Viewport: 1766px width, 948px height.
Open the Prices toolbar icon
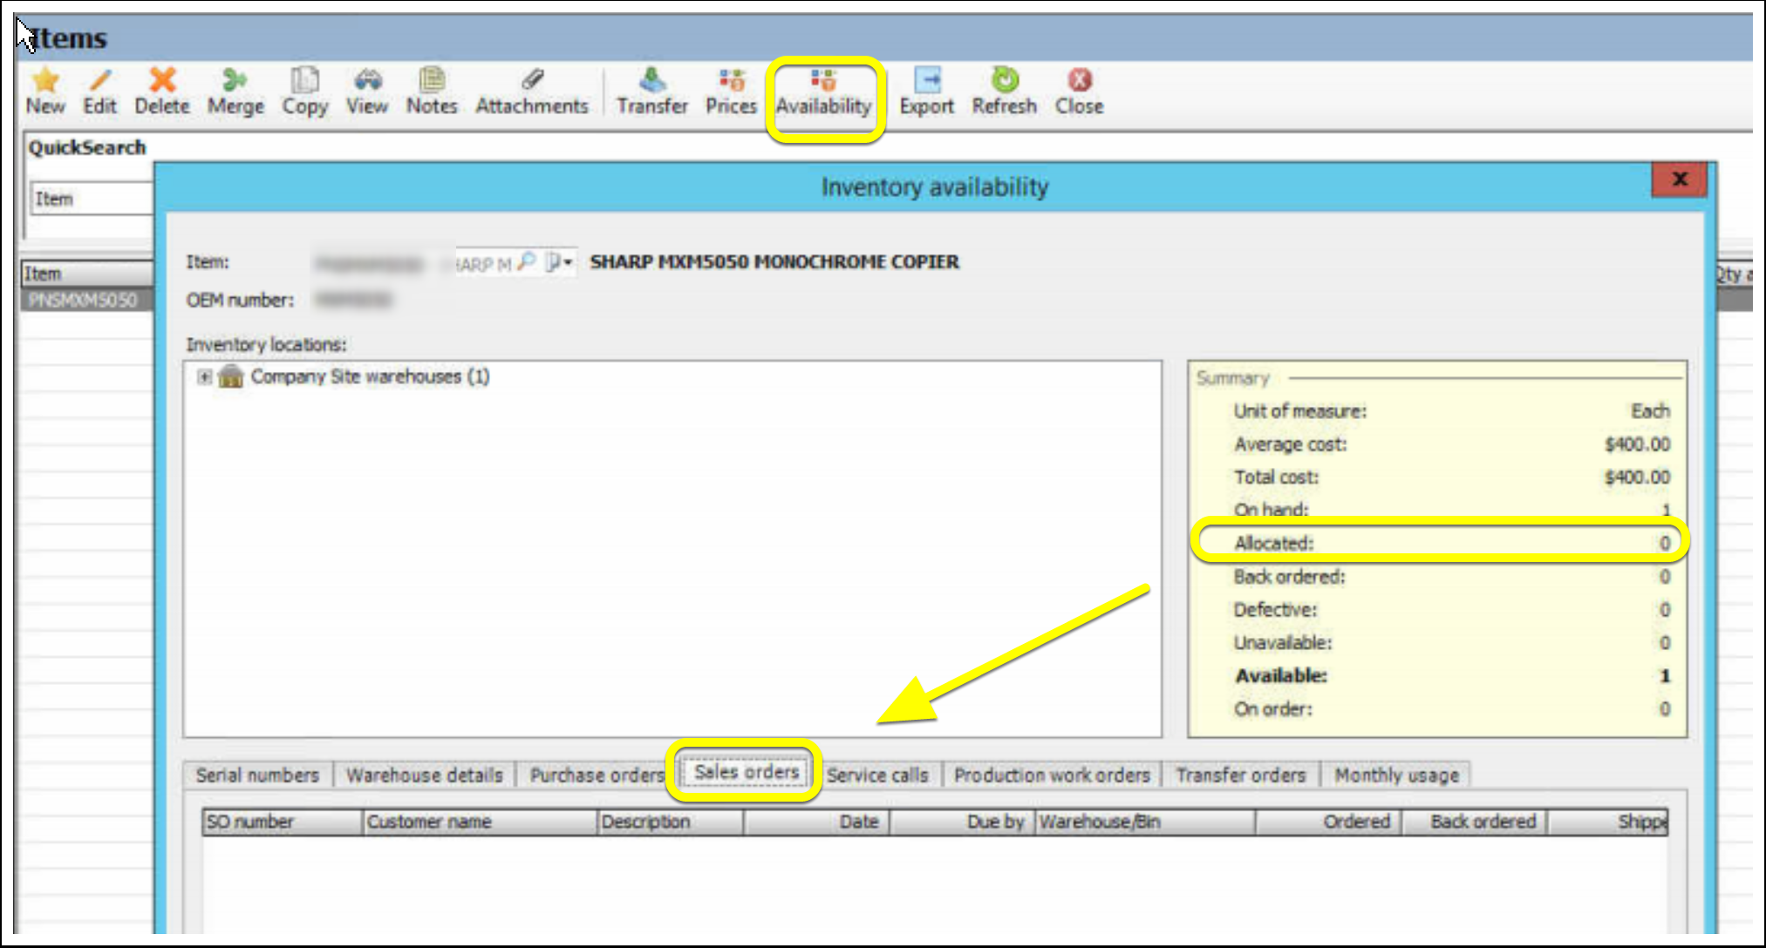[731, 80]
